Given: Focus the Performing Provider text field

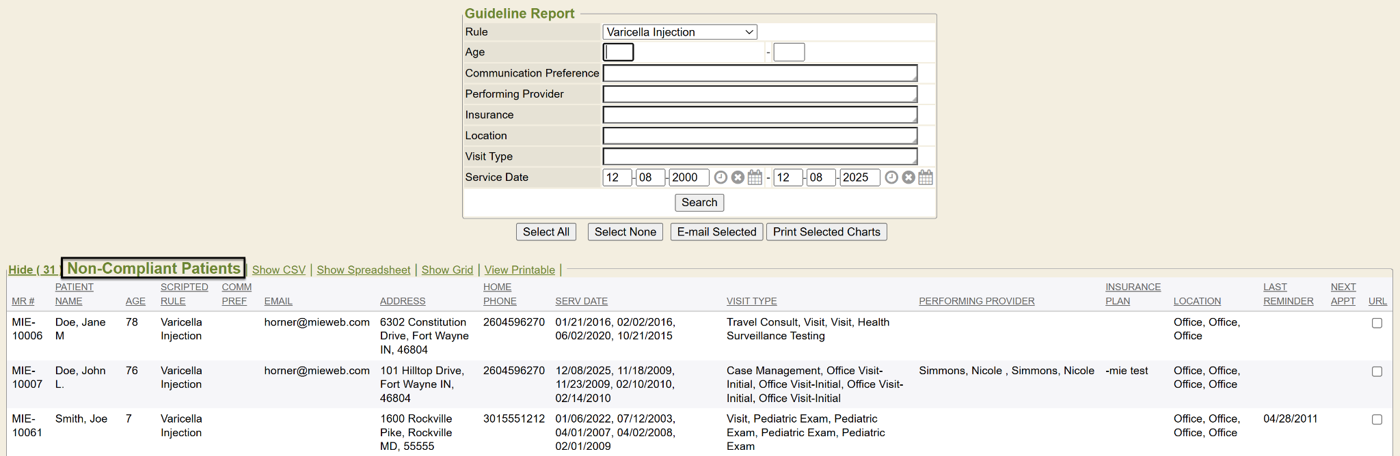Looking at the screenshot, I should coord(759,94).
